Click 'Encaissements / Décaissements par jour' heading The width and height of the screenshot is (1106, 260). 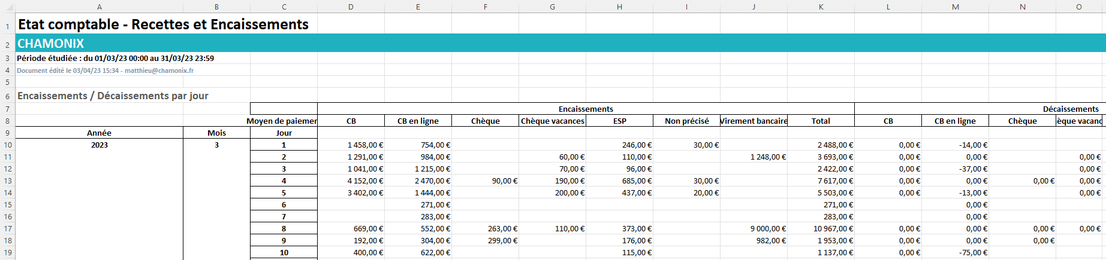coord(113,96)
